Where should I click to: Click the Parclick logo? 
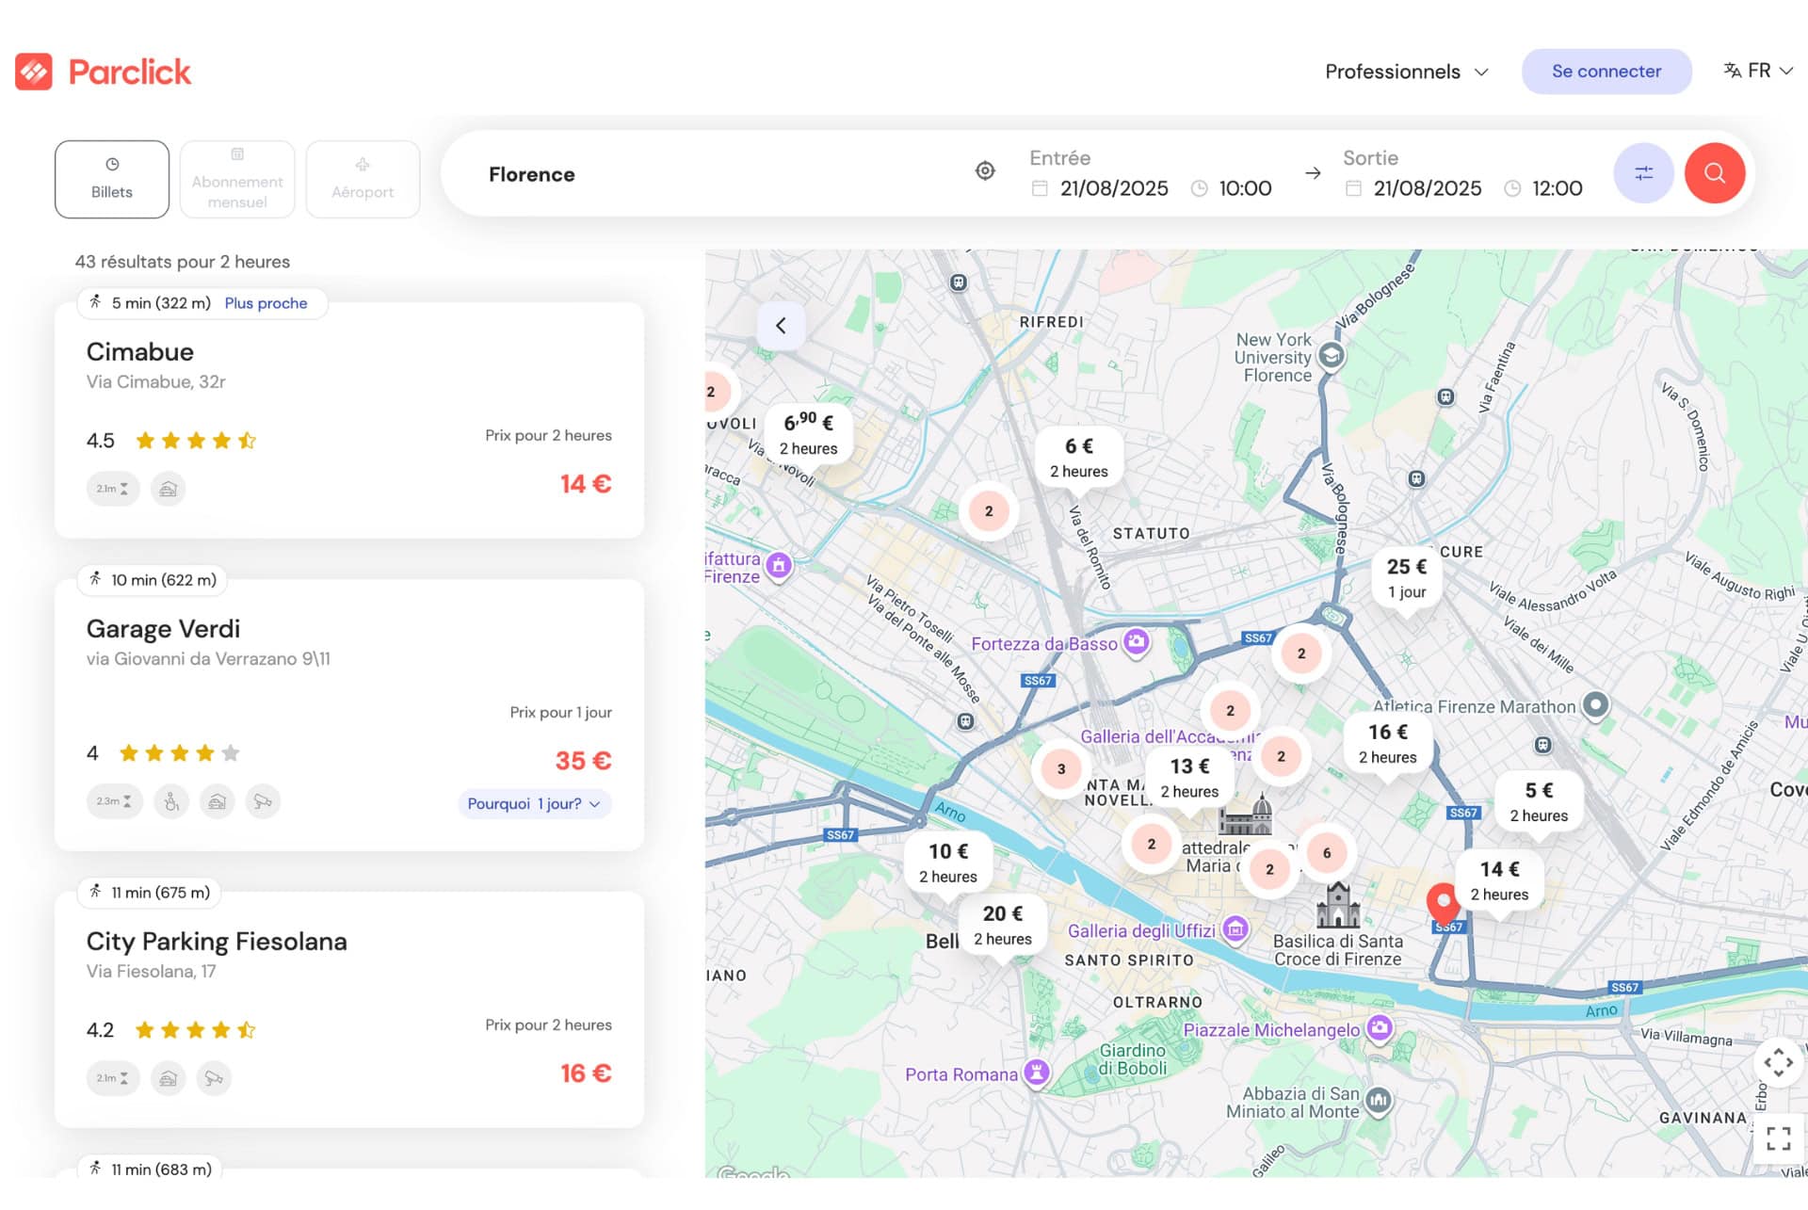(x=103, y=72)
